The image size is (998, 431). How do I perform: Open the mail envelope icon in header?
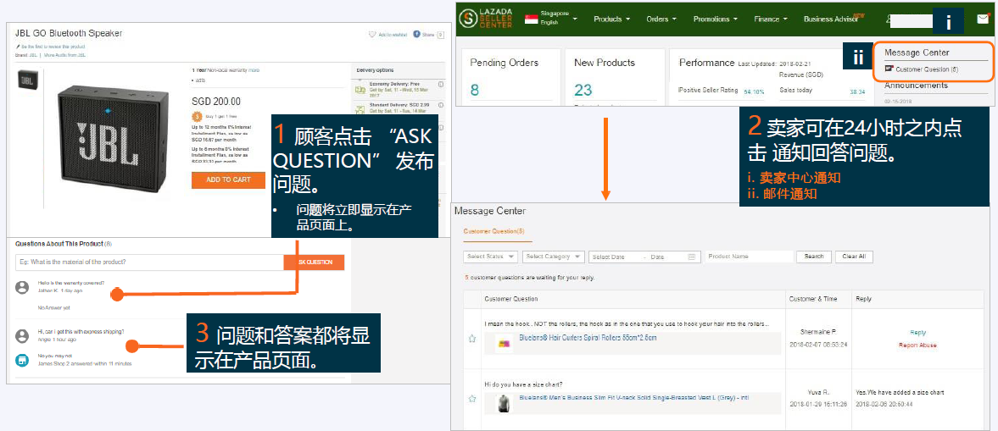pyautogui.click(x=983, y=19)
